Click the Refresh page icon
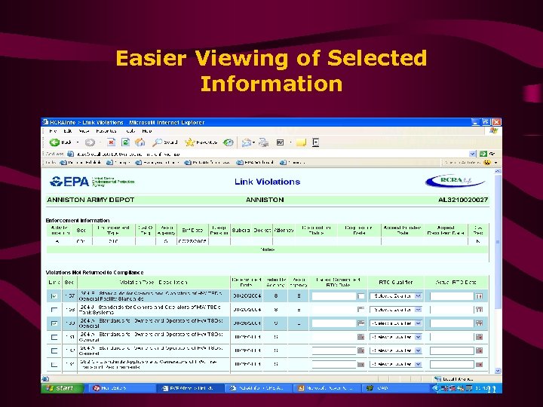This screenshot has height=407, width=543. [x=125, y=142]
